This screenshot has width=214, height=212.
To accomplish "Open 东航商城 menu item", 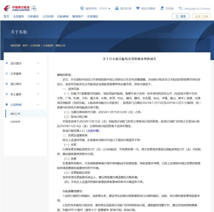I will click(x=63, y=16).
